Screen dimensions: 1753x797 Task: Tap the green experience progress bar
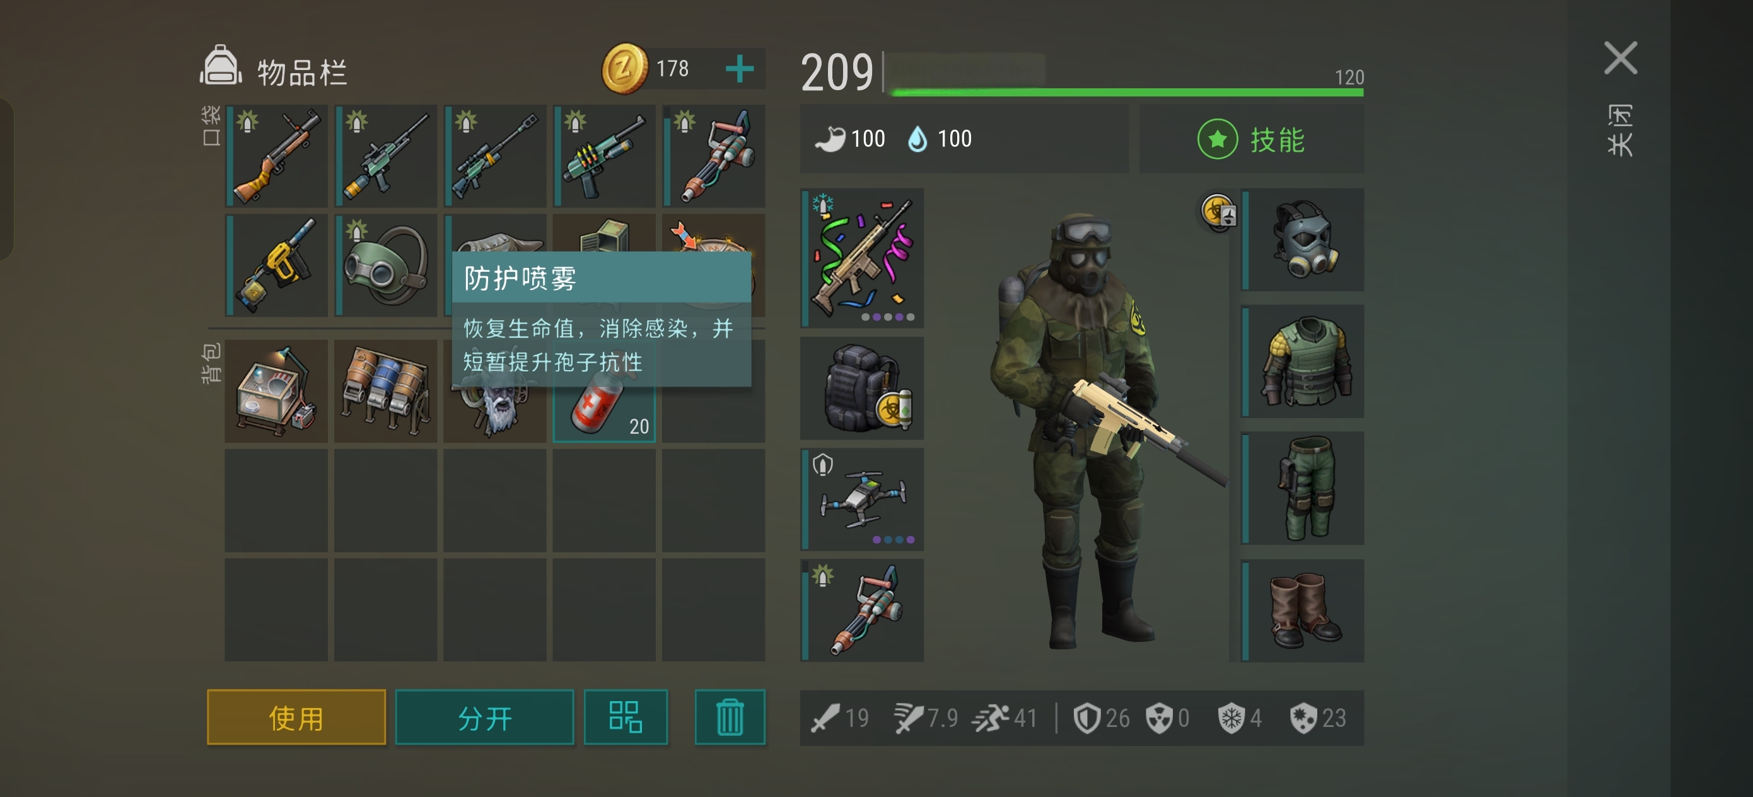point(1127,93)
